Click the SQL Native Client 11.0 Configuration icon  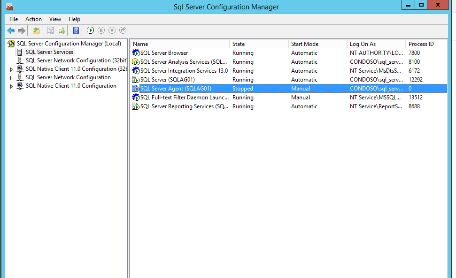[20, 86]
